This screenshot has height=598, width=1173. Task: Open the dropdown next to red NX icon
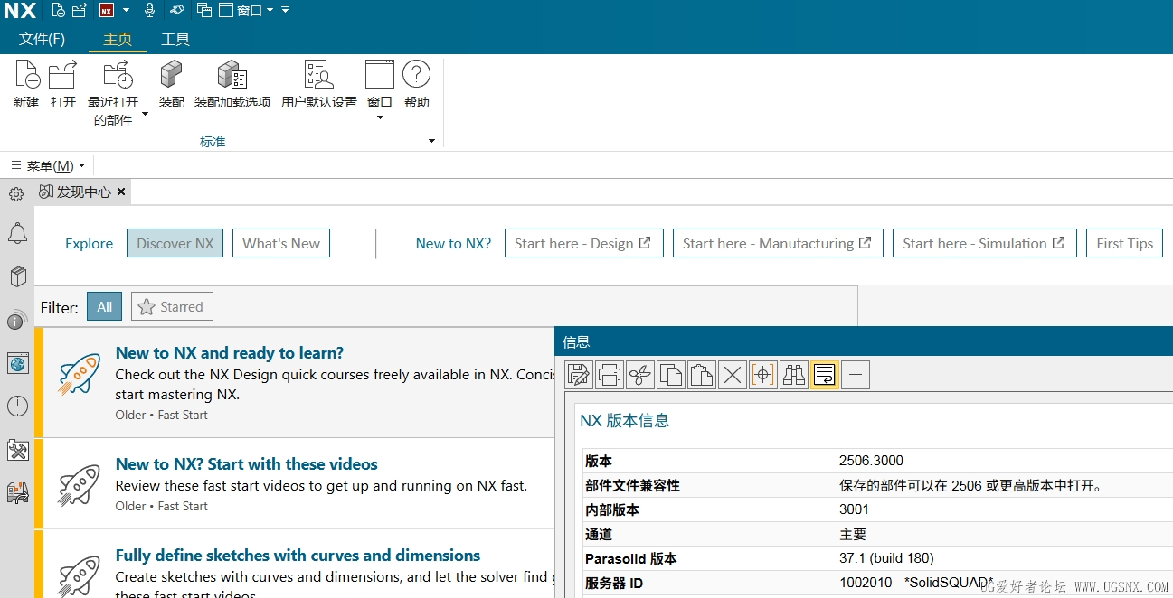126,11
